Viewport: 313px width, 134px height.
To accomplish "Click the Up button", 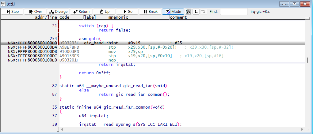I will (104, 12).
